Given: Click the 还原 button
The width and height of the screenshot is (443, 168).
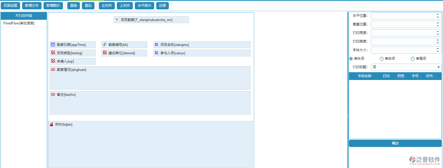Looking at the screenshot, I should [163, 5].
